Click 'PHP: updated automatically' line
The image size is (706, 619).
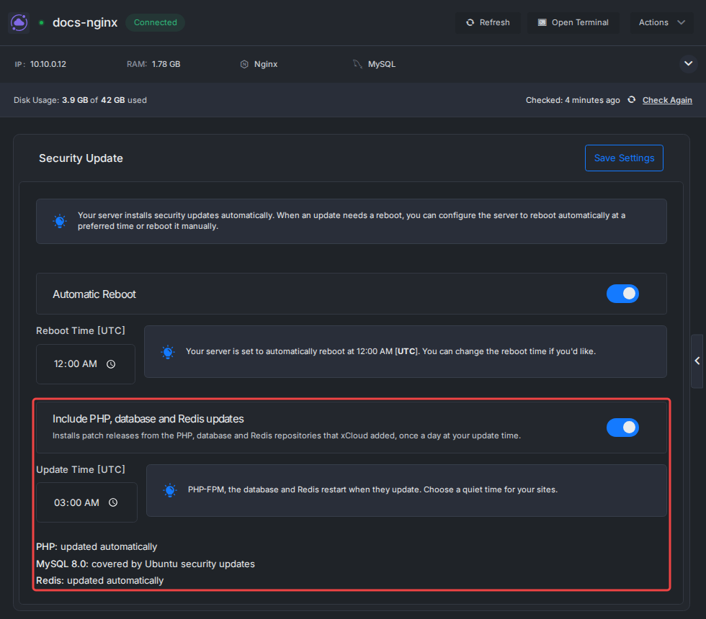97,546
